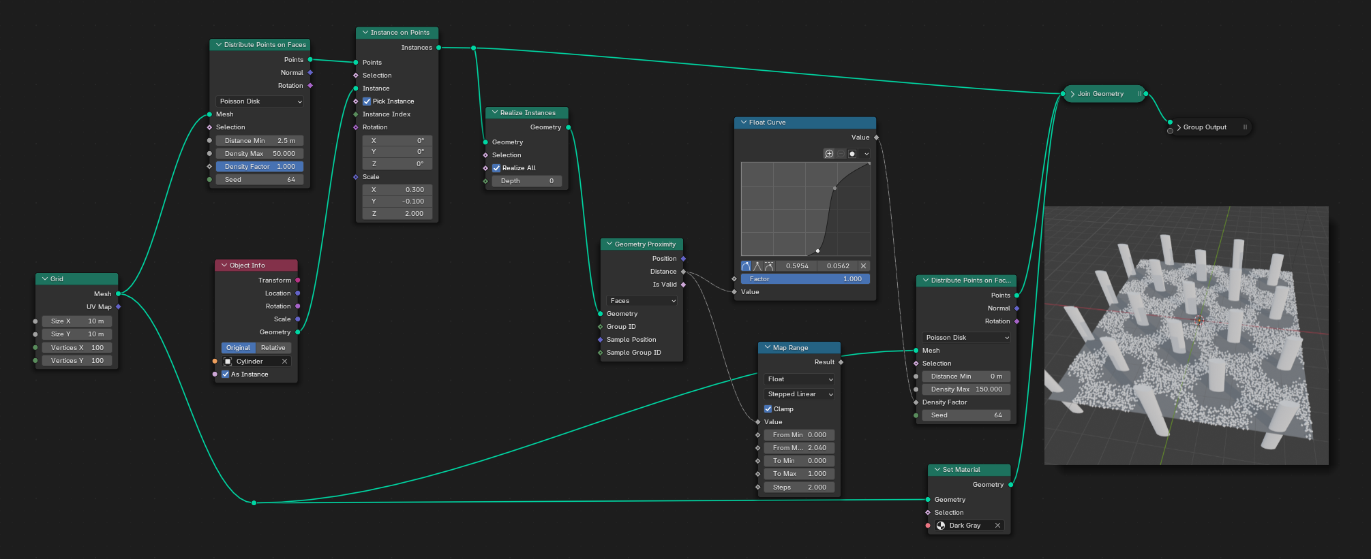Select the vector handle type icon in Float Curve

click(x=757, y=266)
